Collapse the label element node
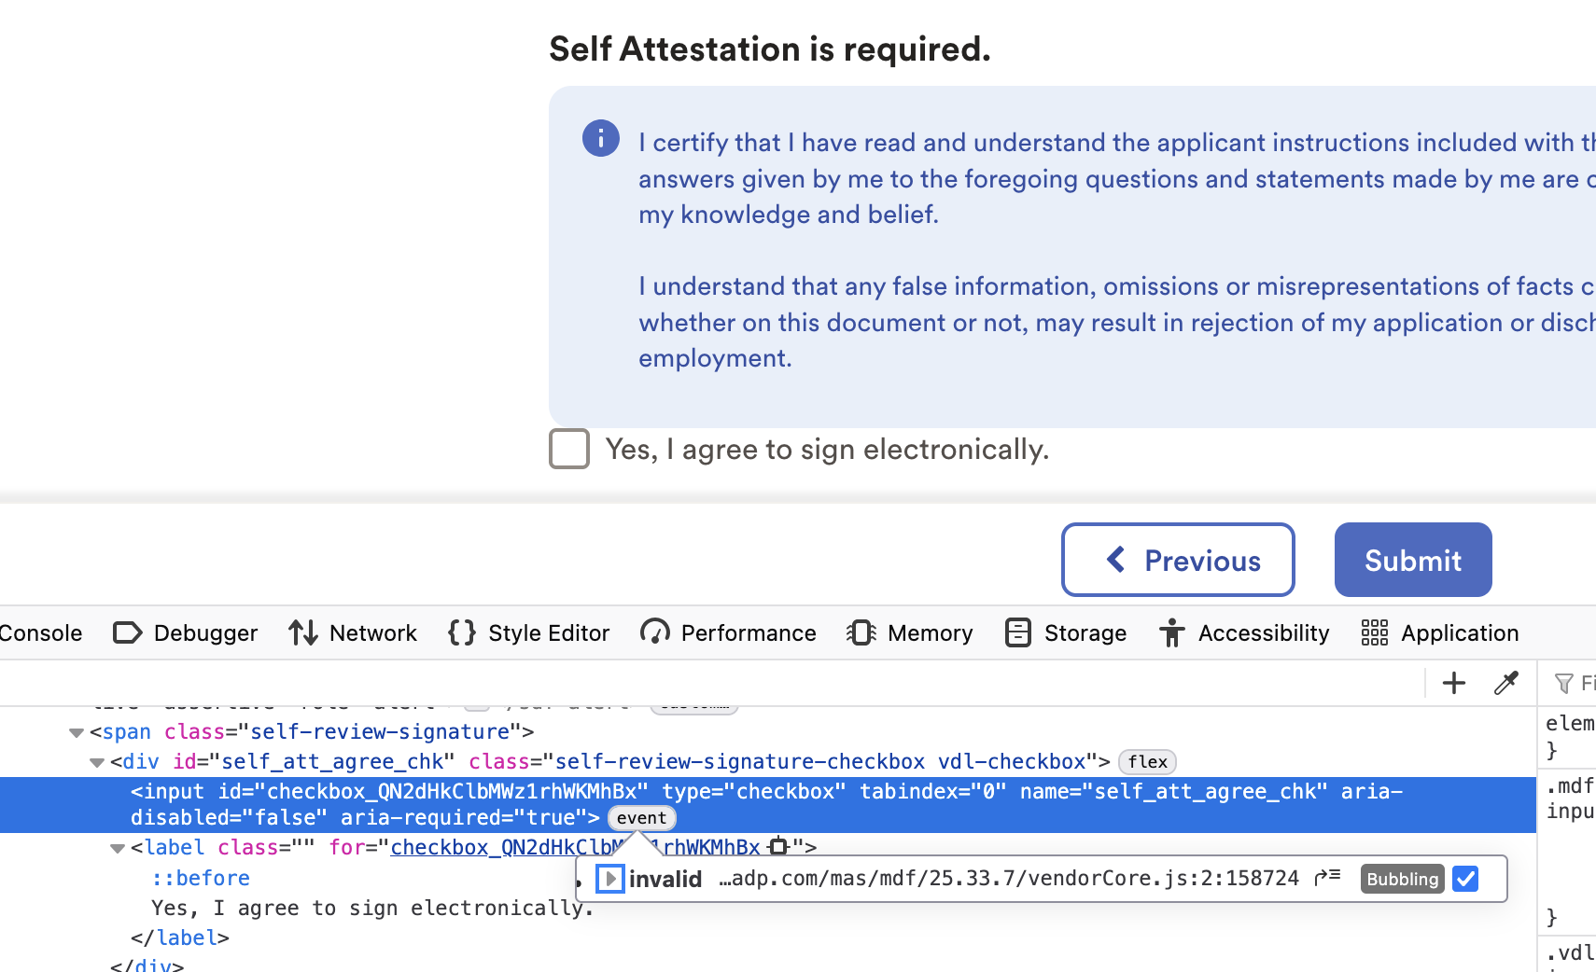 118,848
